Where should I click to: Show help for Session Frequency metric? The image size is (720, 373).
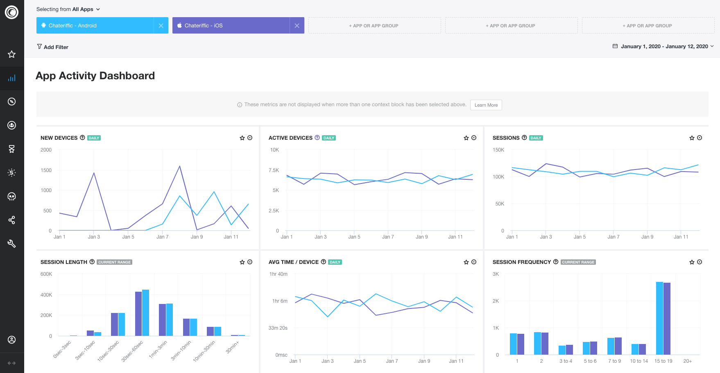tap(556, 262)
